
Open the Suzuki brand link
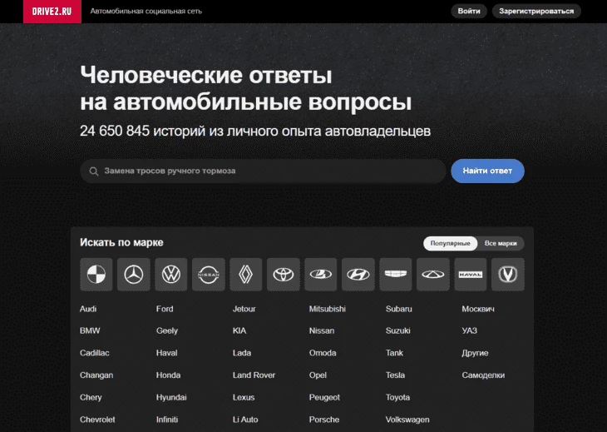pyautogui.click(x=397, y=330)
